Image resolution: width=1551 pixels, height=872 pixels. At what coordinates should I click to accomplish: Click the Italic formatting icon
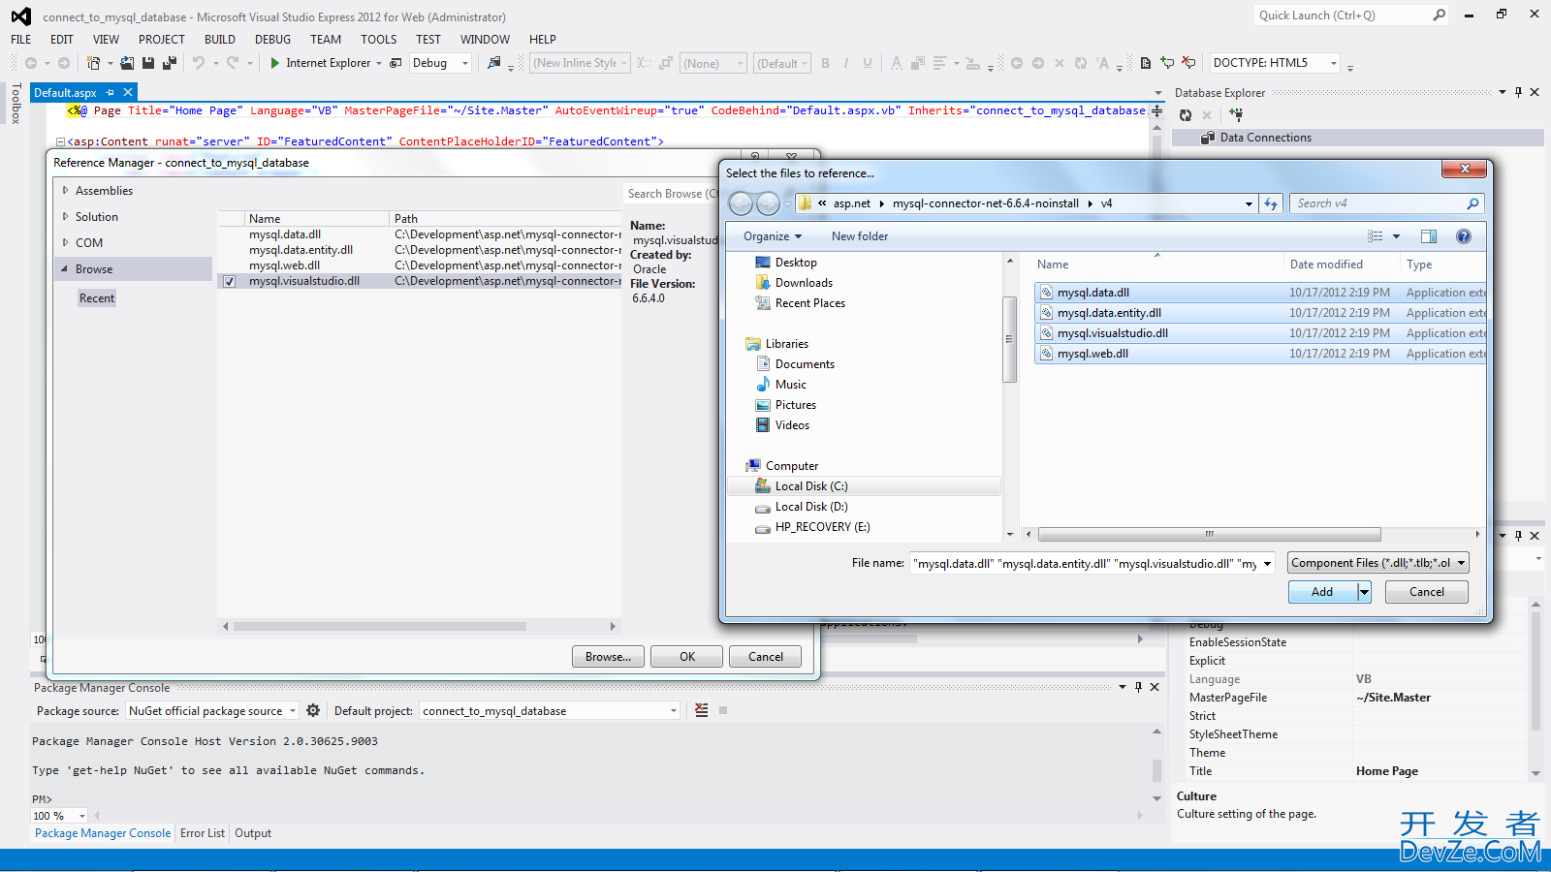click(845, 63)
